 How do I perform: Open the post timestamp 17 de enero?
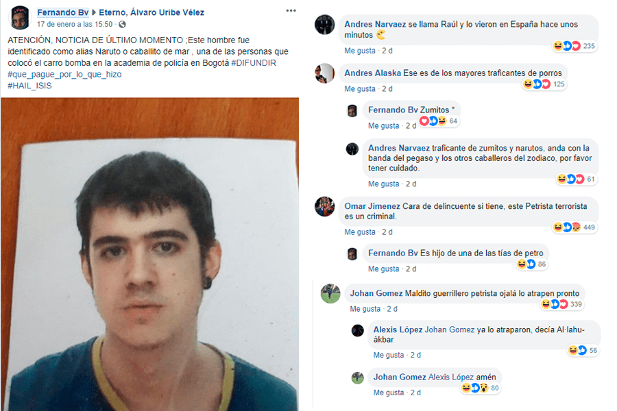(x=75, y=25)
